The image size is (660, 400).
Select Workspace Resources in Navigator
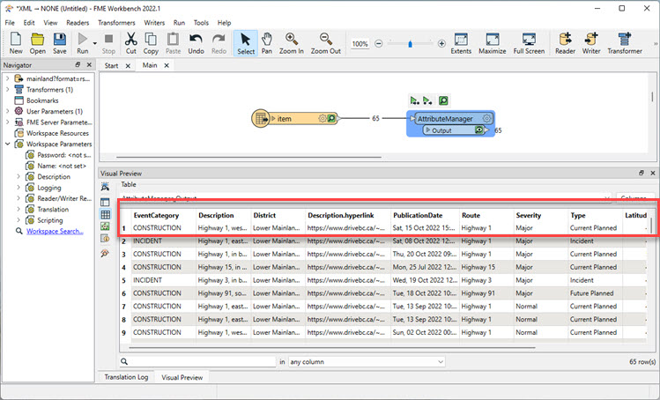point(57,133)
